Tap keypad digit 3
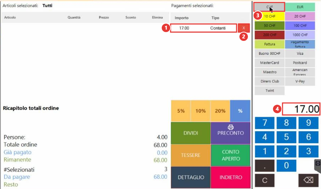321x189 pixels. pyautogui.click(x=308, y=151)
